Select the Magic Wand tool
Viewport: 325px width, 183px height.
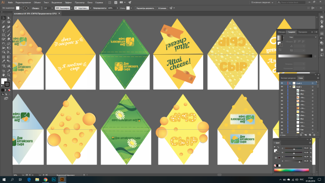pyautogui.click(x=4, y=22)
